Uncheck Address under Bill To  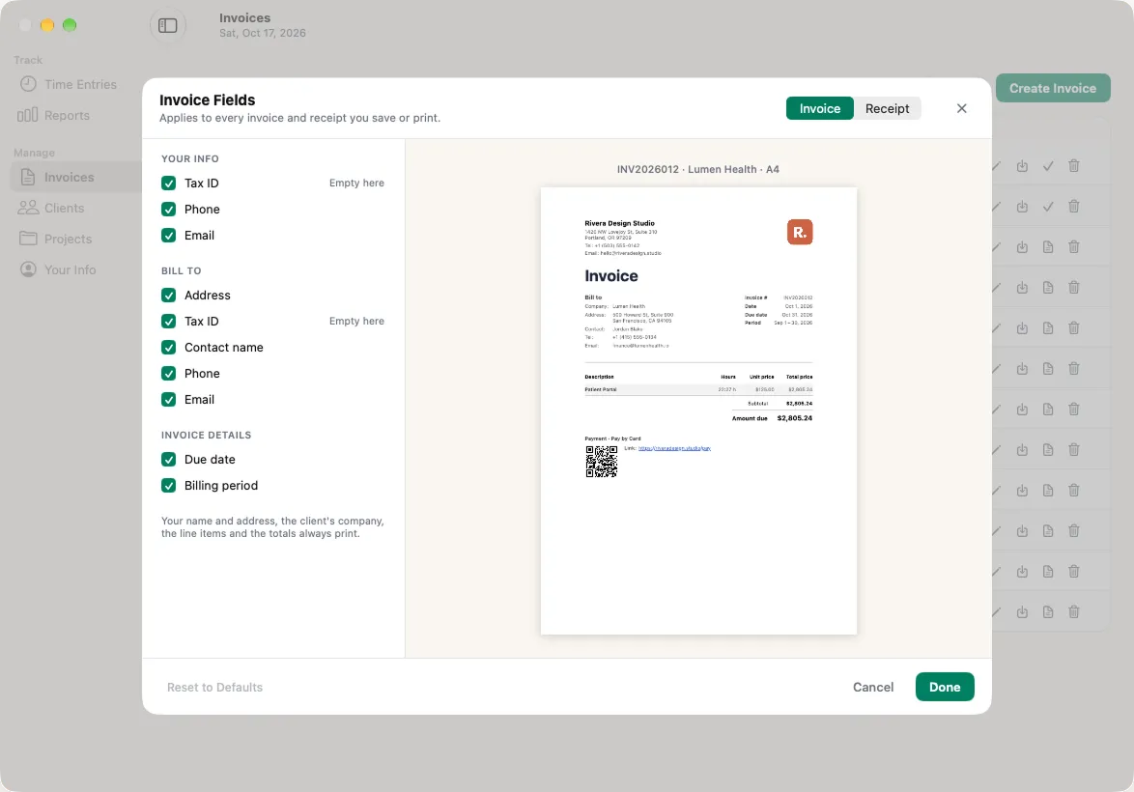pos(168,296)
